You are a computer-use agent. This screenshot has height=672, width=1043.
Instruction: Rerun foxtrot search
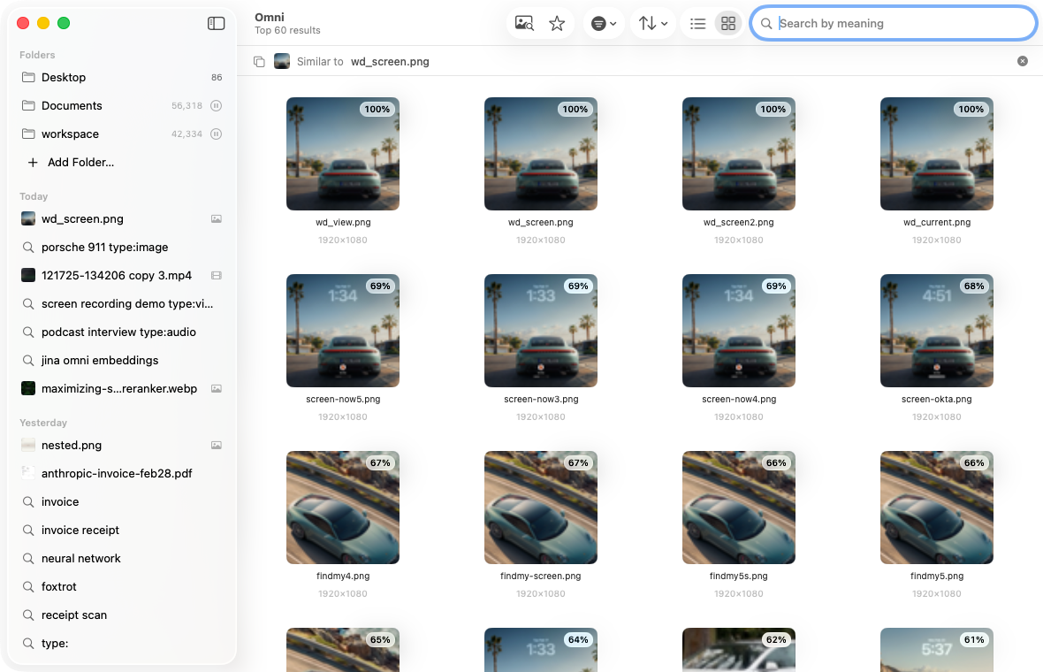point(122,586)
